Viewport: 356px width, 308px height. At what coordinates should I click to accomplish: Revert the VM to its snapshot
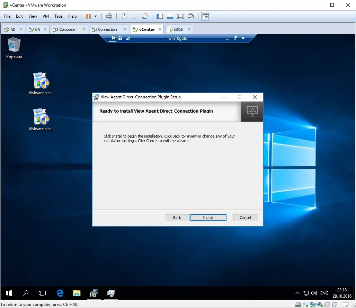tap(134, 16)
